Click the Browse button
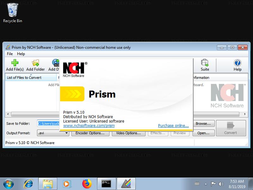Viewport: 253px width, 190px height. [203, 123]
